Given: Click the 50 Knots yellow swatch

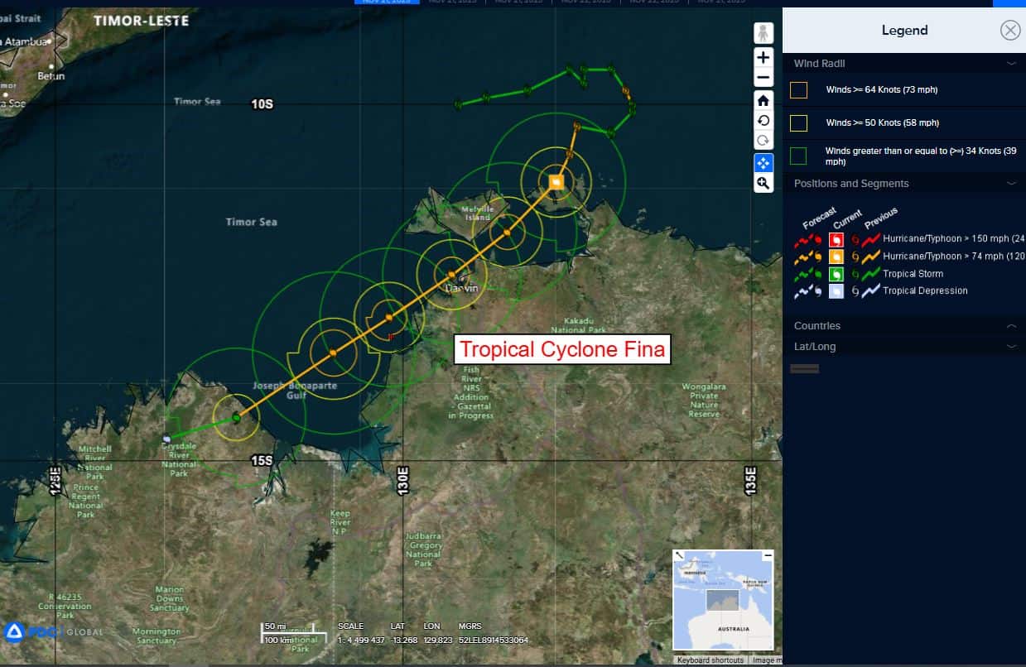Looking at the screenshot, I should [798, 123].
